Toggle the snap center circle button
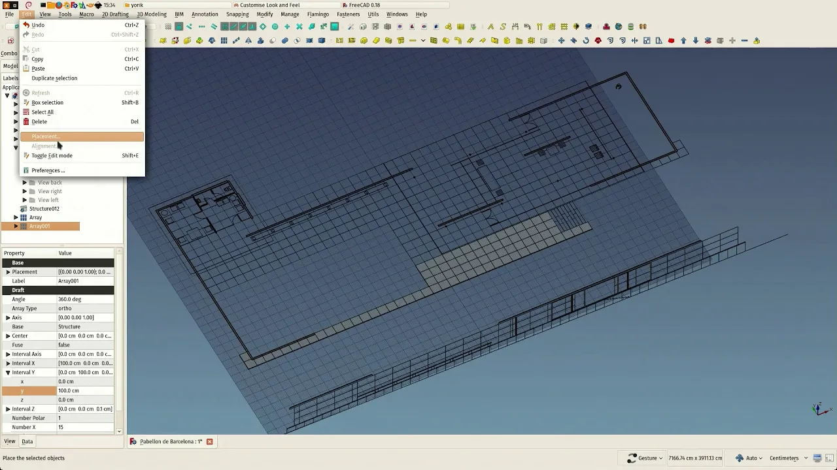Image resolution: width=837 pixels, height=470 pixels. [x=275, y=27]
